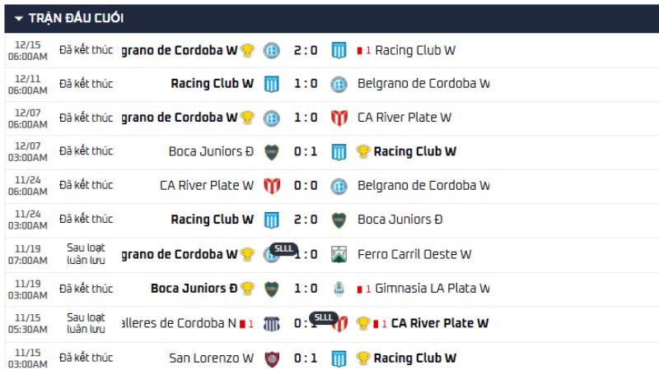This screenshot has height=370, width=659.
Task: Click the 0 : 0 score on 11/24
Action: [x=305, y=186]
